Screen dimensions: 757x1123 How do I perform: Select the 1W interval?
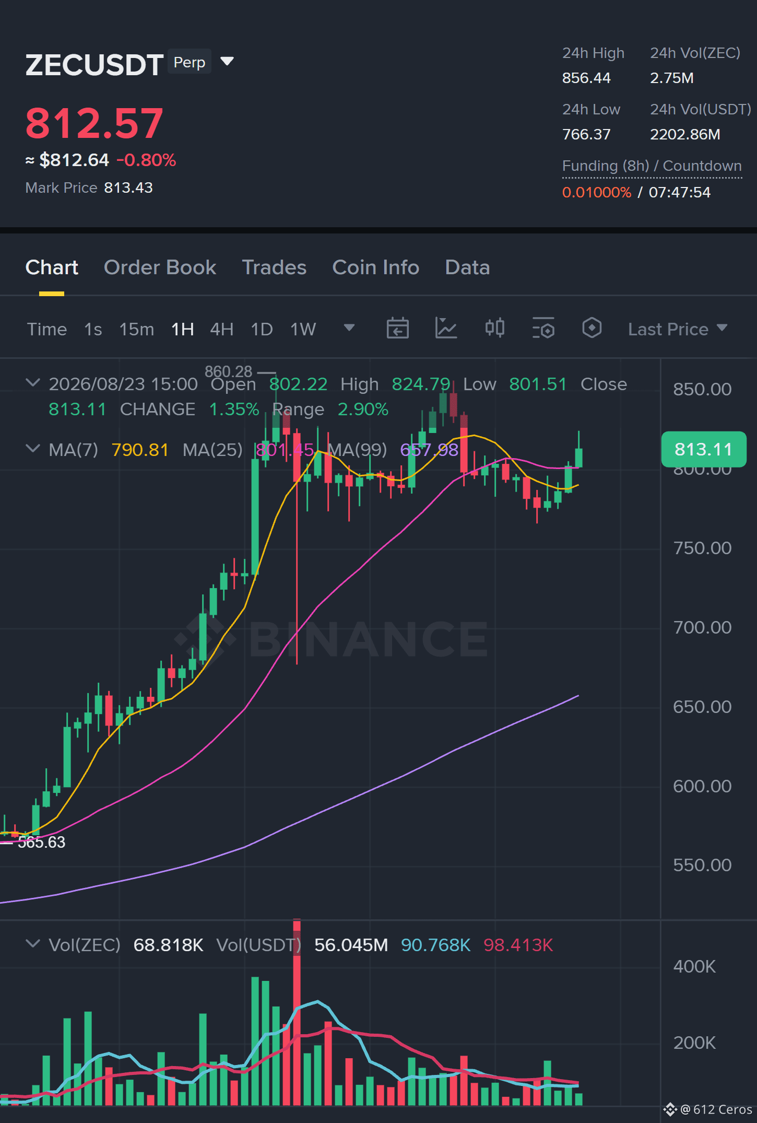303,329
